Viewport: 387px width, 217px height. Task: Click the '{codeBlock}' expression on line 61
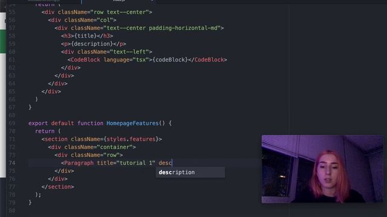pos(170,60)
